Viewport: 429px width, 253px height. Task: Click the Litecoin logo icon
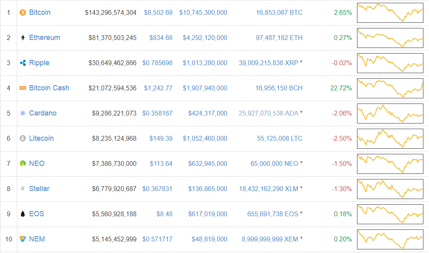pos(23,138)
